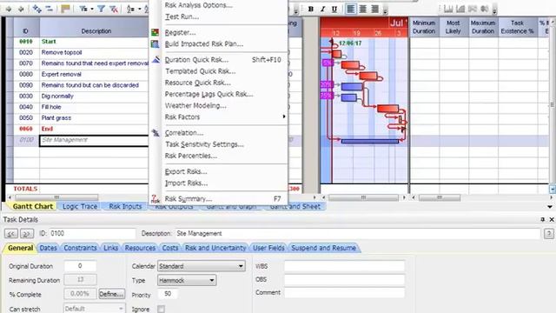Click the cumulative distribution chart icon
Image resolution: width=556 pixels, height=313 pixels.
pyautogui.click(x=460, y=9)
